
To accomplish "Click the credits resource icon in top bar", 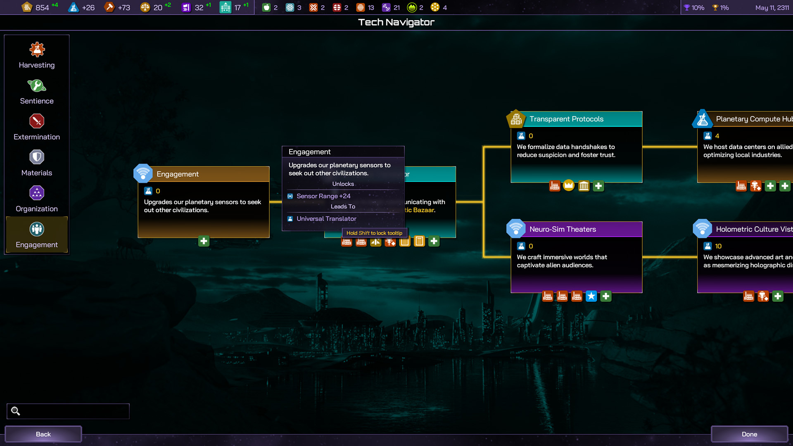I will point(27,7).
